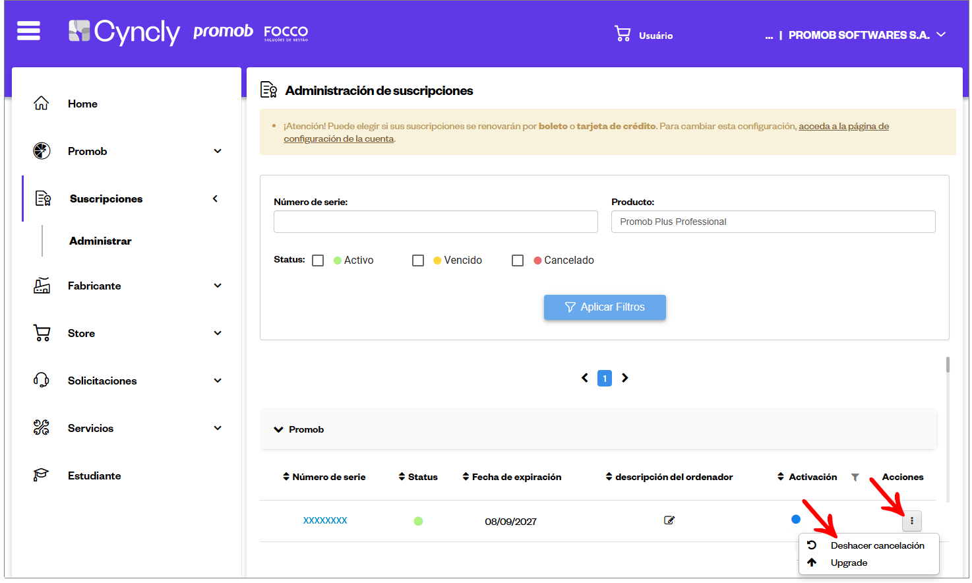Click the Solicitaciones headset icon
This screenshot has height=583, width=972.
(x=42, y=381)
